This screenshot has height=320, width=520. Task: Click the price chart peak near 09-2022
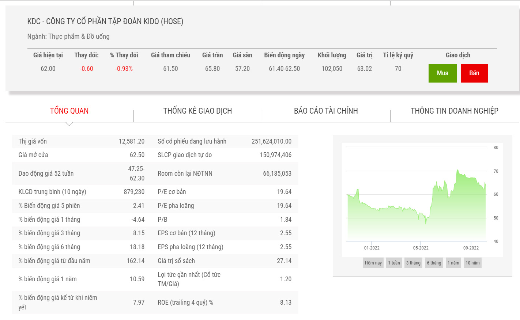point(457,171)
